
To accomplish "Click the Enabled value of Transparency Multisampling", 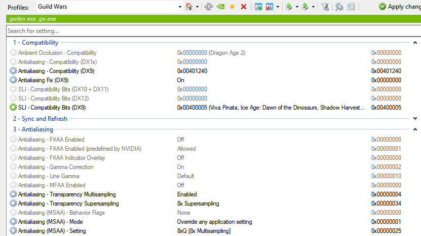I will (x=187, y=194).
